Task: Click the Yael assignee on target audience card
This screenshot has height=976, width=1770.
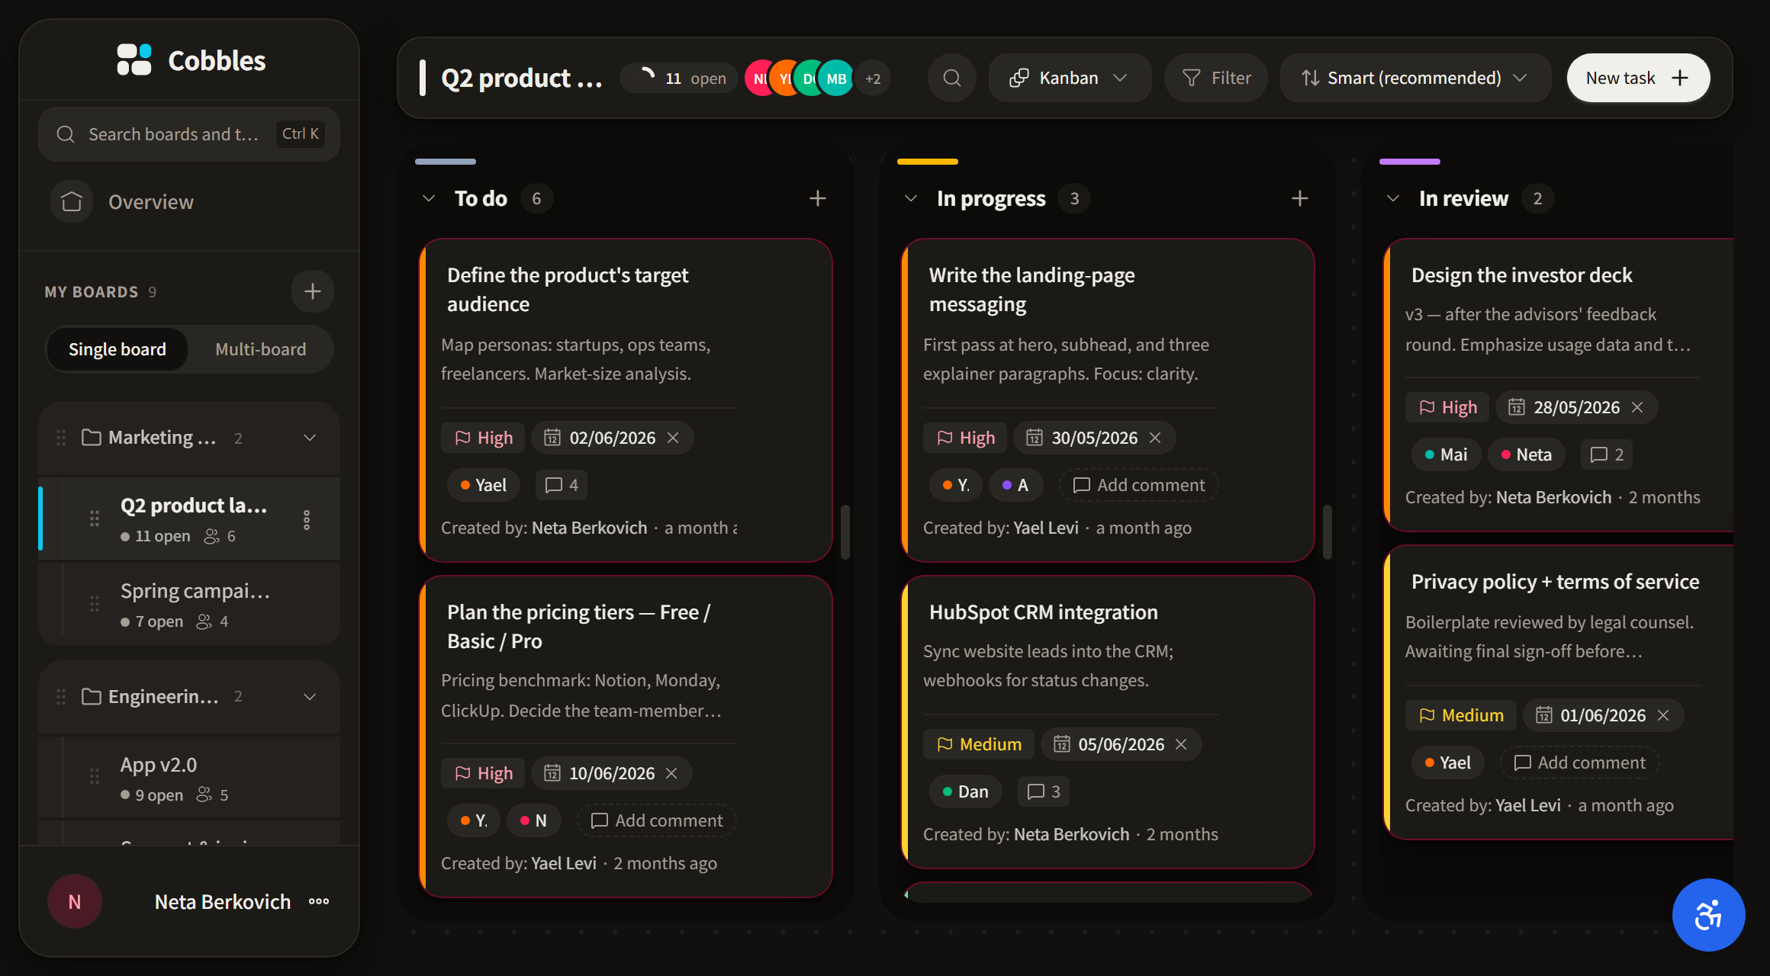Action: 483,485
